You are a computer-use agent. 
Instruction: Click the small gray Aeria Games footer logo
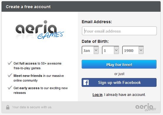[x=146, y=107]
